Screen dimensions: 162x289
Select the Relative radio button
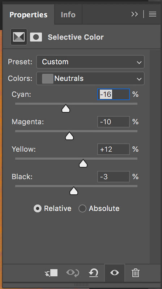(x=38, y=209)
